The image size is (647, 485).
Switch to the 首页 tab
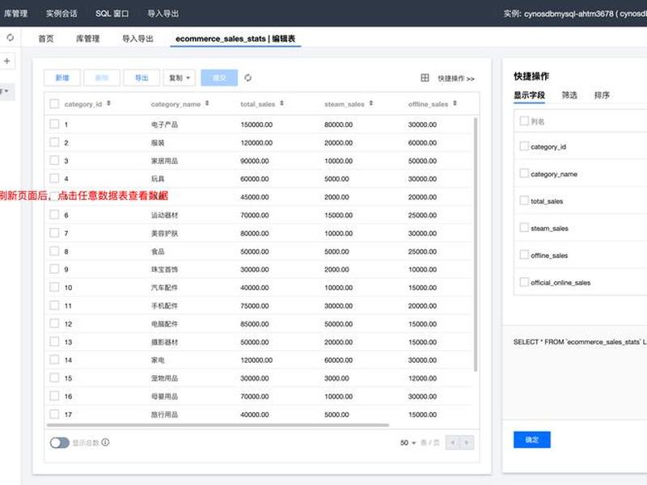(46, 38)
